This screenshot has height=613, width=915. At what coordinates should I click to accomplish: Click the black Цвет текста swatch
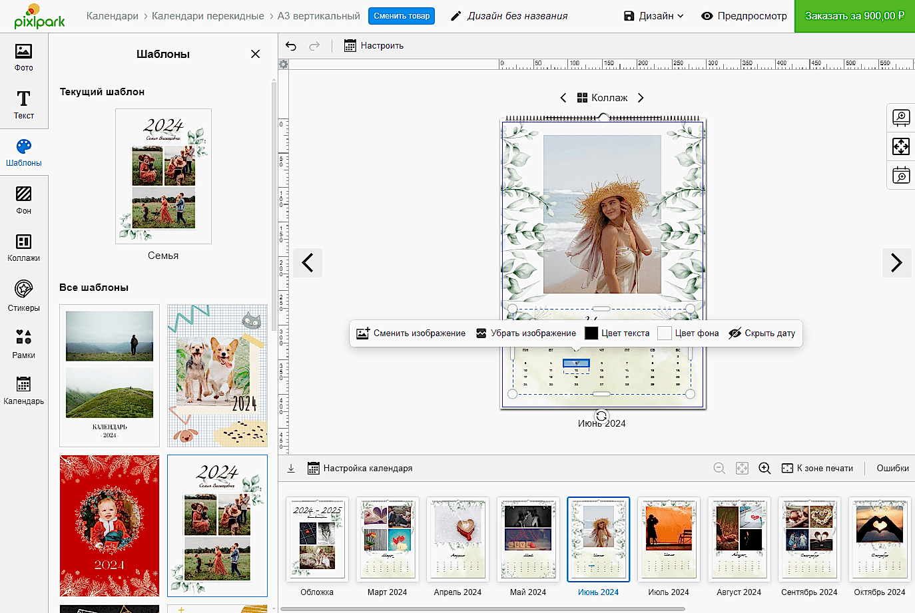coord(591,333)
